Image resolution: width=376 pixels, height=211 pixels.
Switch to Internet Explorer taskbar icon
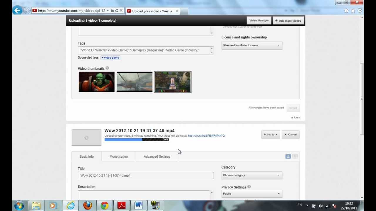pos(70,205)
